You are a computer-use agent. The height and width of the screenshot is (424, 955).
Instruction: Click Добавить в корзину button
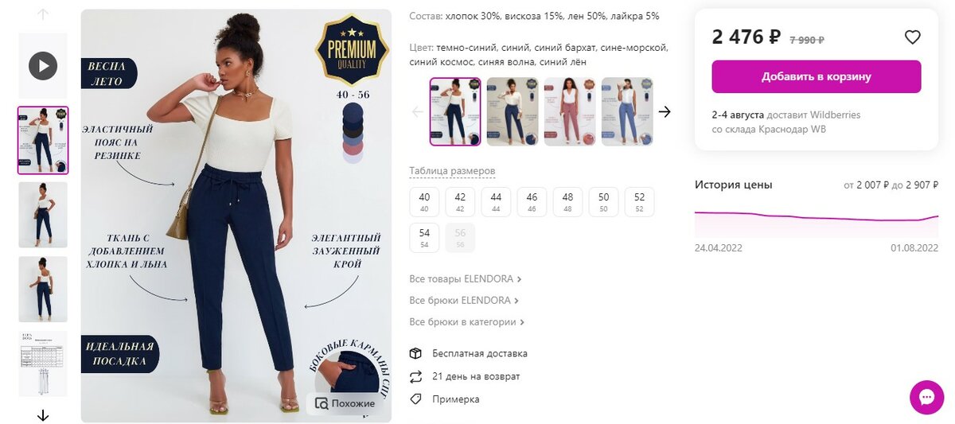pyautogui.click(x=817, y=76)
